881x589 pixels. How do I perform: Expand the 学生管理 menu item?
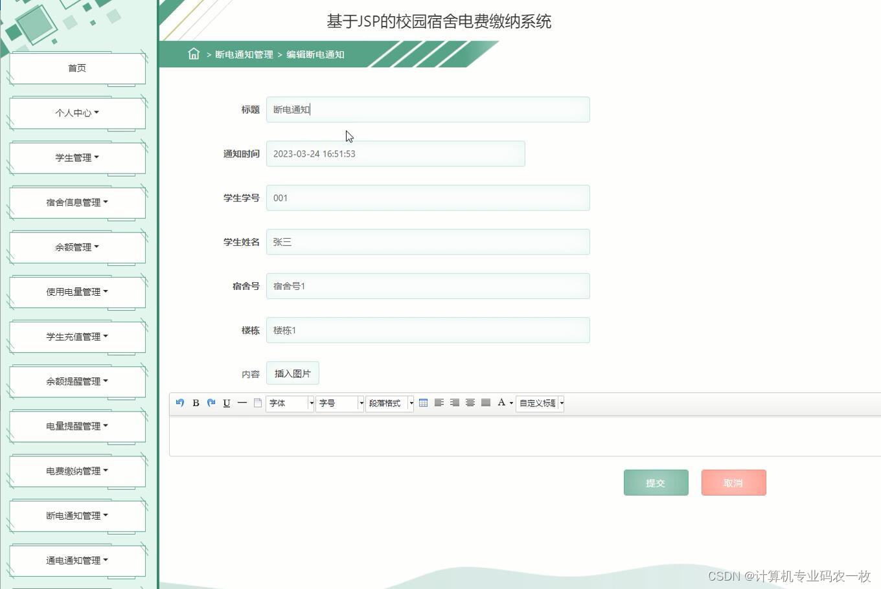(x=76, y=157)
